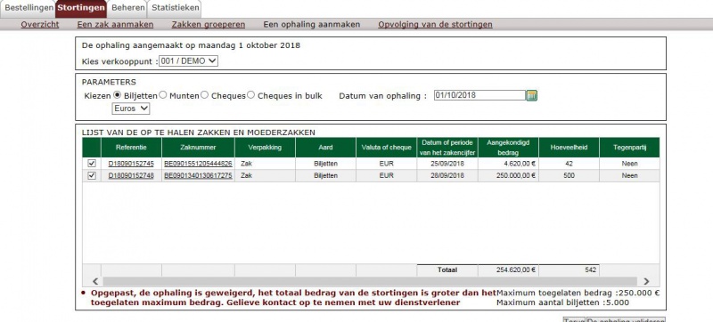Switch to the Beheren tab
The image size is (713, 322).
(x=127, y=8)
